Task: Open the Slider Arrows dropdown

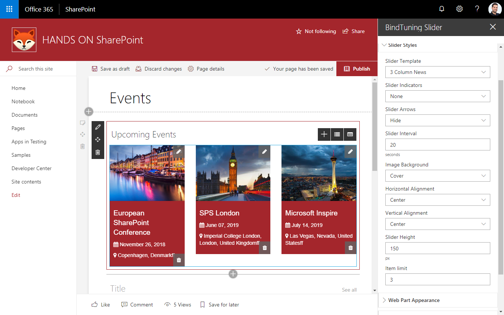Action: coord(438,120)
